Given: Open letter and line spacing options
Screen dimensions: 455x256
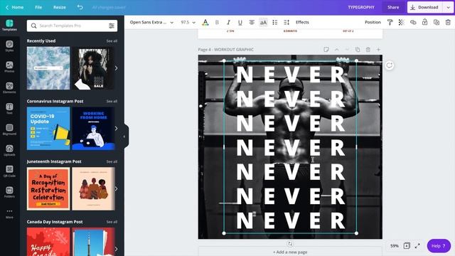Looking at the screenshot, I should pos(287,22).
